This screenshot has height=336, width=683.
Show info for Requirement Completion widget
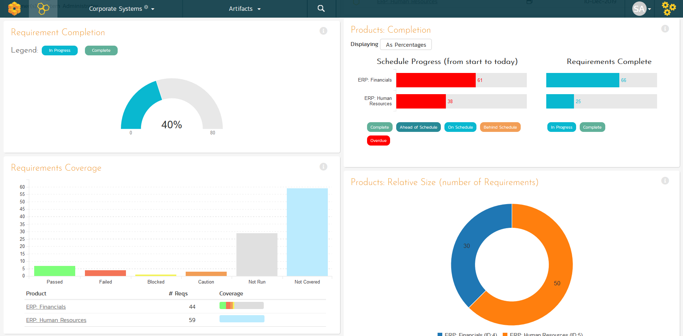point(324,31)
